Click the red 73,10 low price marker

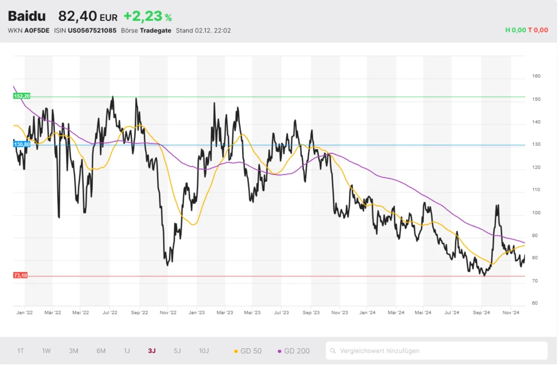click(20, 276)
